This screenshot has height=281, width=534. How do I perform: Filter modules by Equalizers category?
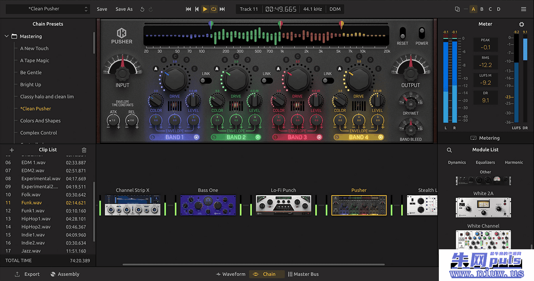click(x=486, y=162)
